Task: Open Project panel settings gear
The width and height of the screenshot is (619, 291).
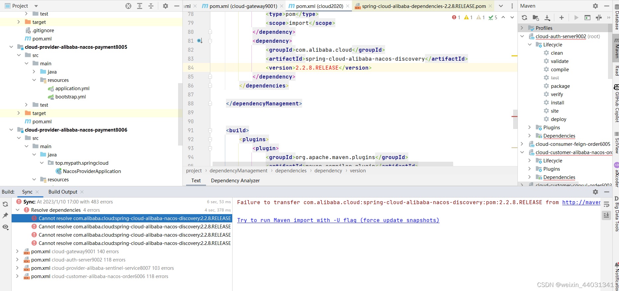Action: coord(166,6)
